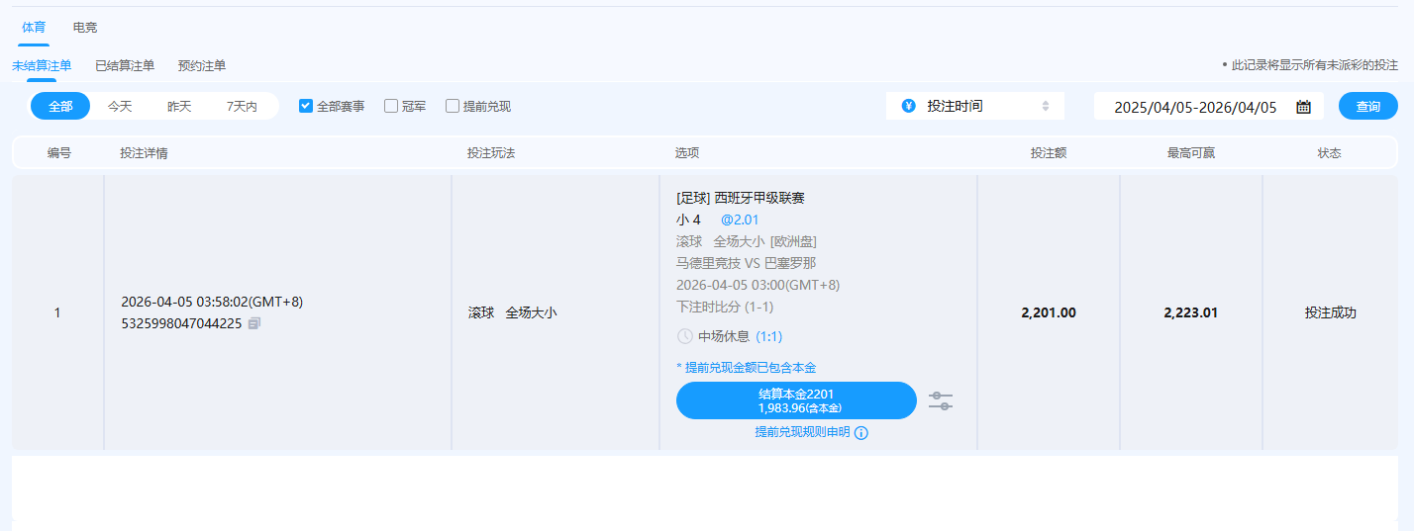The height and width of the screenshot is (531, 1414).
Task: Click the yen currency icon
Action: [x=908, y=106]
